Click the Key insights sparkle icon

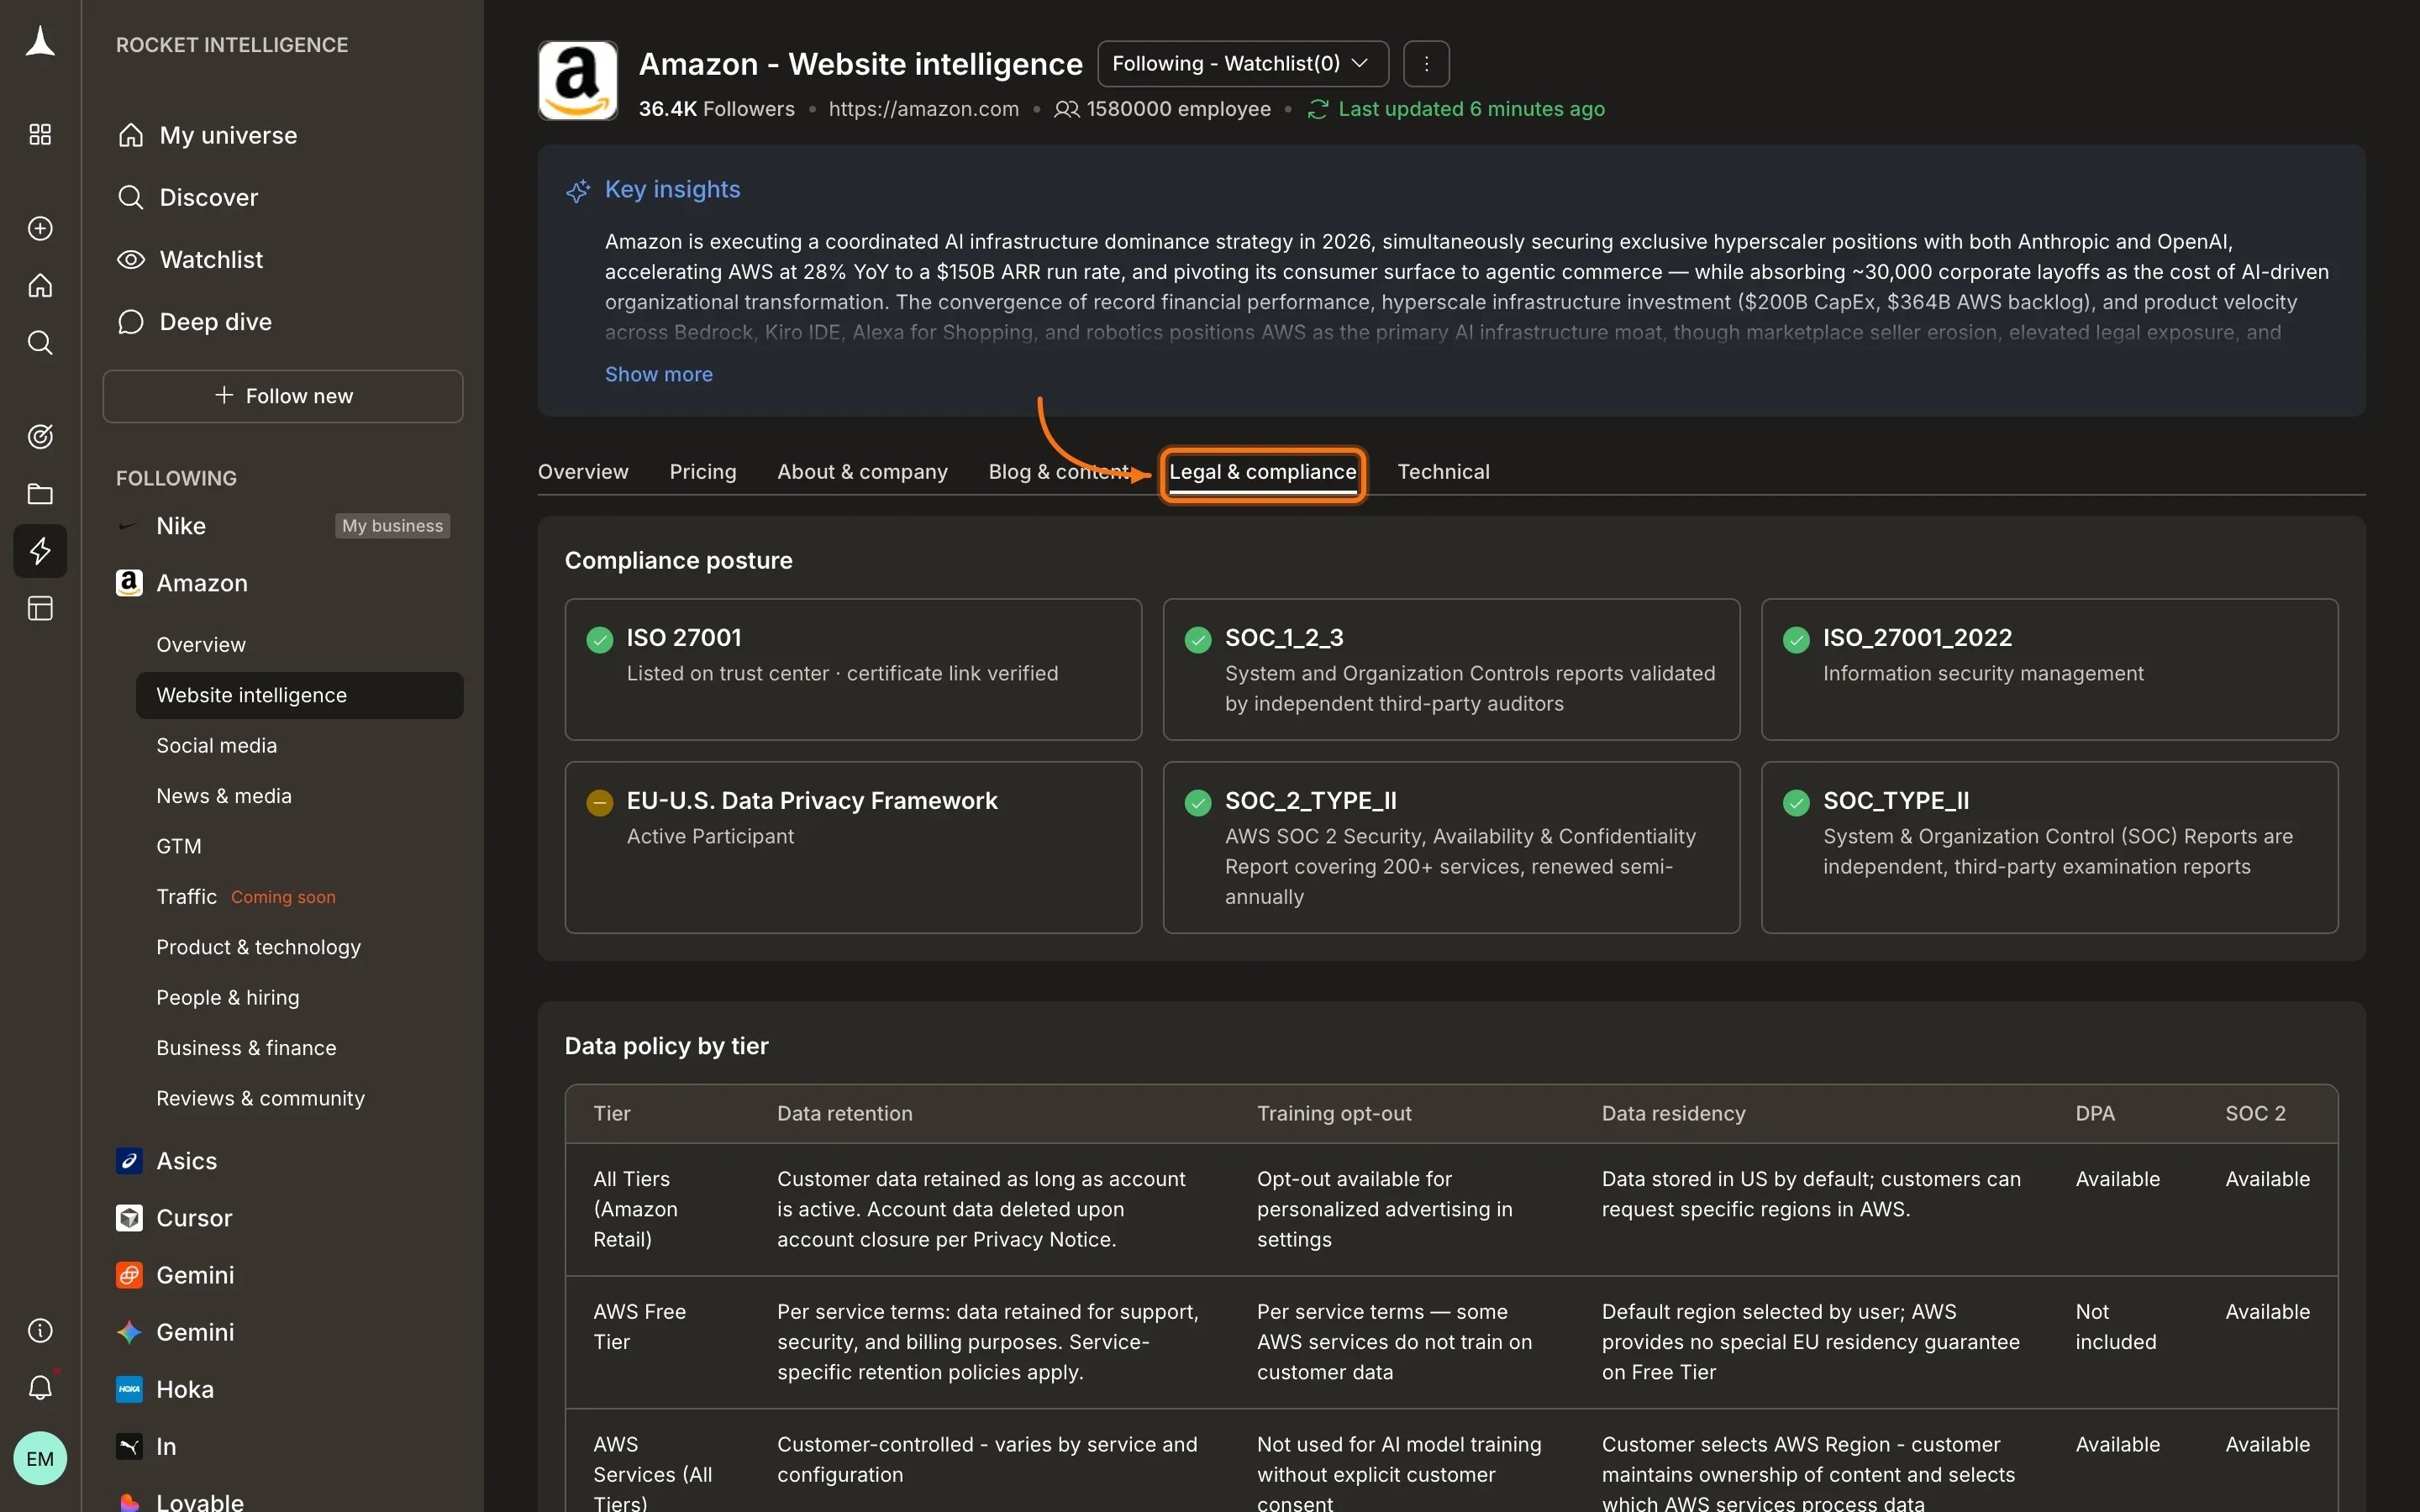[578, 190]
